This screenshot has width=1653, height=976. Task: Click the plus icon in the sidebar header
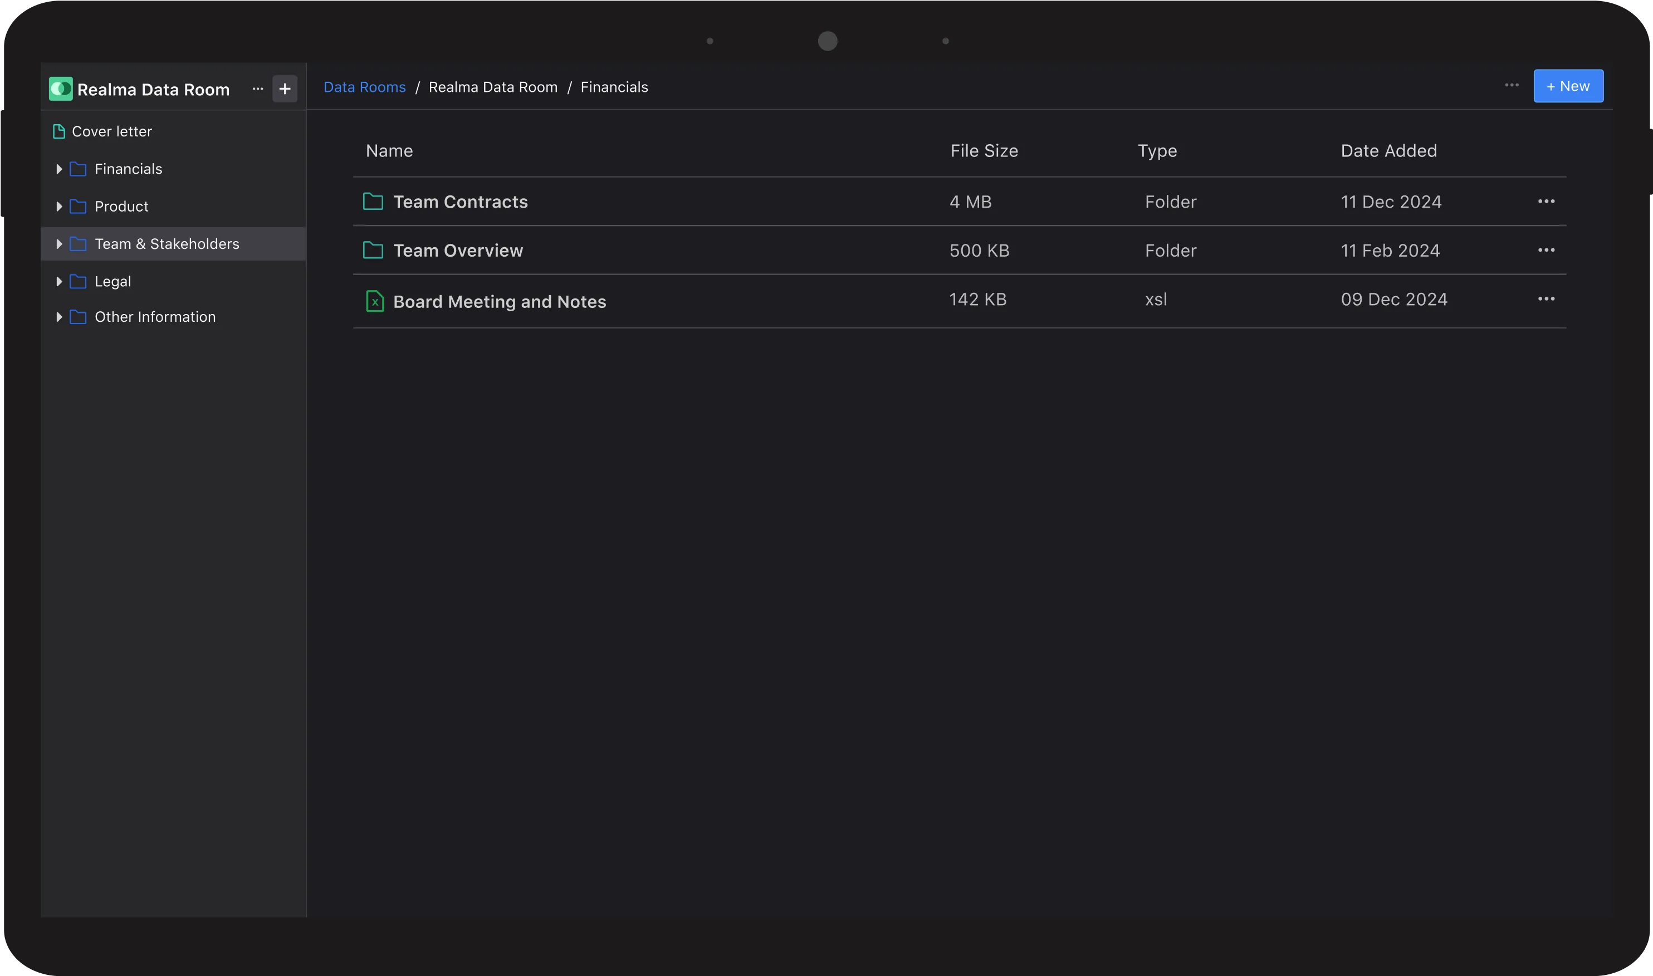(x=285, y=89)
